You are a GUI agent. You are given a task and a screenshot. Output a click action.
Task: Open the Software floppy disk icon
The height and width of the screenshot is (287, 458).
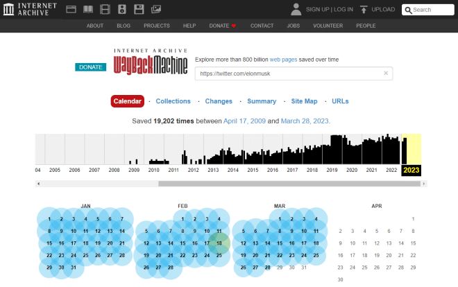point(139,9)
